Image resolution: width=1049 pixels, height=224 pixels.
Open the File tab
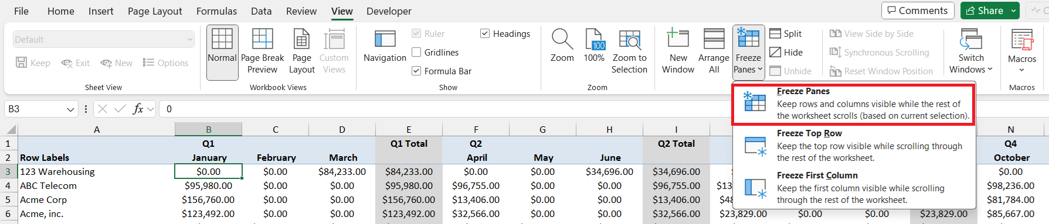[21, 11]
